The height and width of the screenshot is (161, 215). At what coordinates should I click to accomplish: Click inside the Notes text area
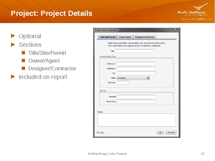click(137, 120)
